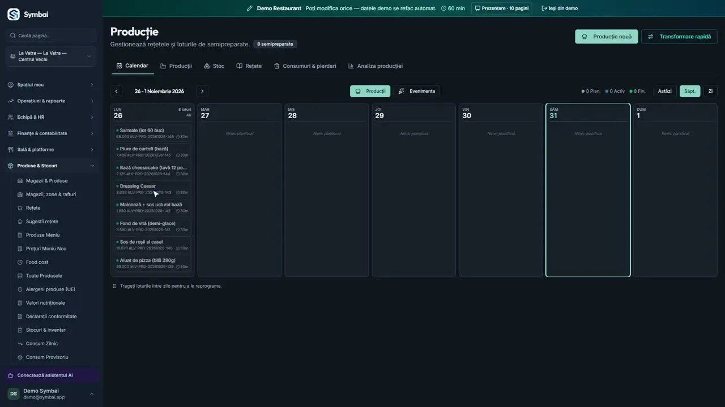
Task: Click the Rețete chef hat sidebar icon
Action: tap(20, 208)
